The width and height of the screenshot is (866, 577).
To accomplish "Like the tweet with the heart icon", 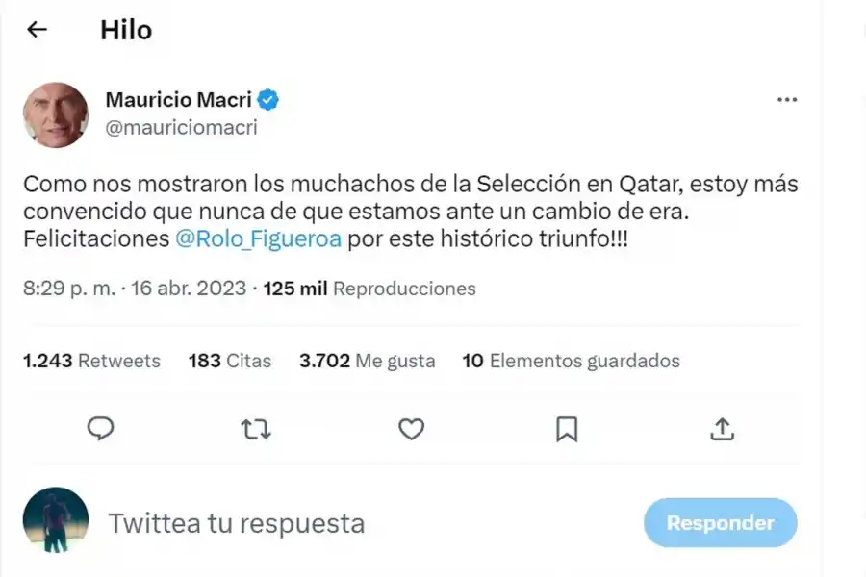I will tap(411, 429).
